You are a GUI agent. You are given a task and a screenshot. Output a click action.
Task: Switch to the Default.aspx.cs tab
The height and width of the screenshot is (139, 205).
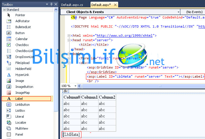click(72, 5)
